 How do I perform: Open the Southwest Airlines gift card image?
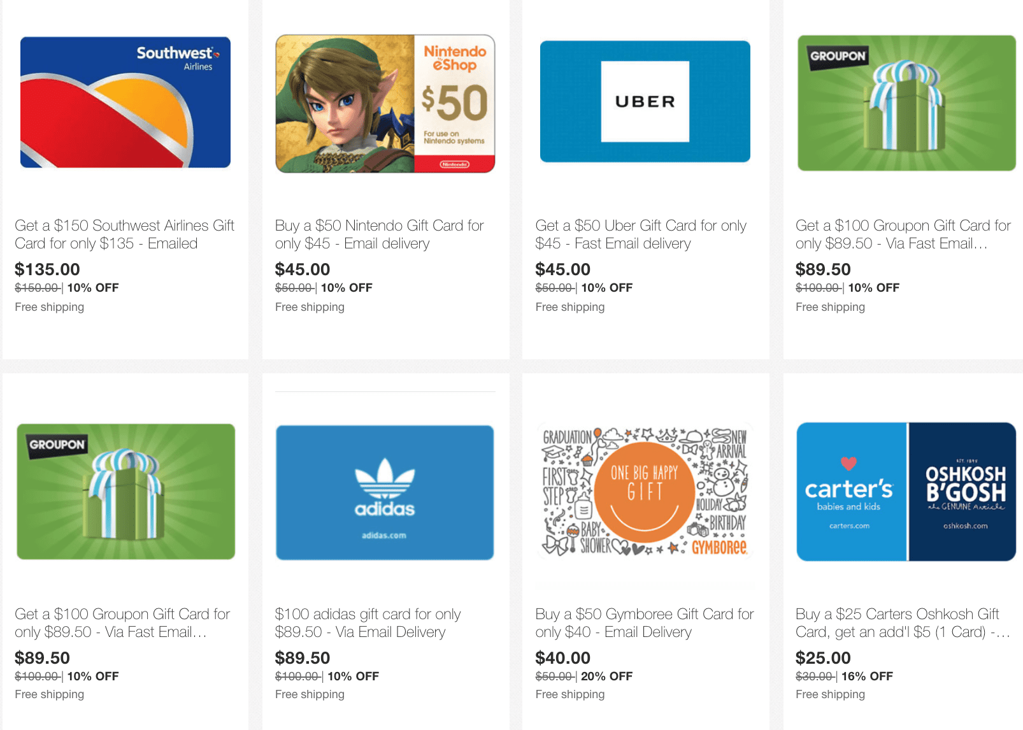125,102
